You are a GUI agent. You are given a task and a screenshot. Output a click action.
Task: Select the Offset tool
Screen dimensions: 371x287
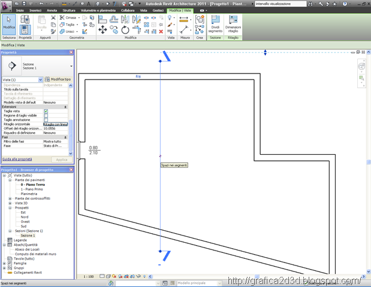tap(114, 19)
